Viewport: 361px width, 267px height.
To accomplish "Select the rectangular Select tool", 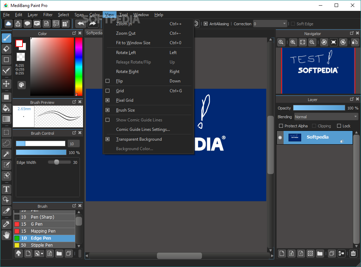I will (6, 133).
